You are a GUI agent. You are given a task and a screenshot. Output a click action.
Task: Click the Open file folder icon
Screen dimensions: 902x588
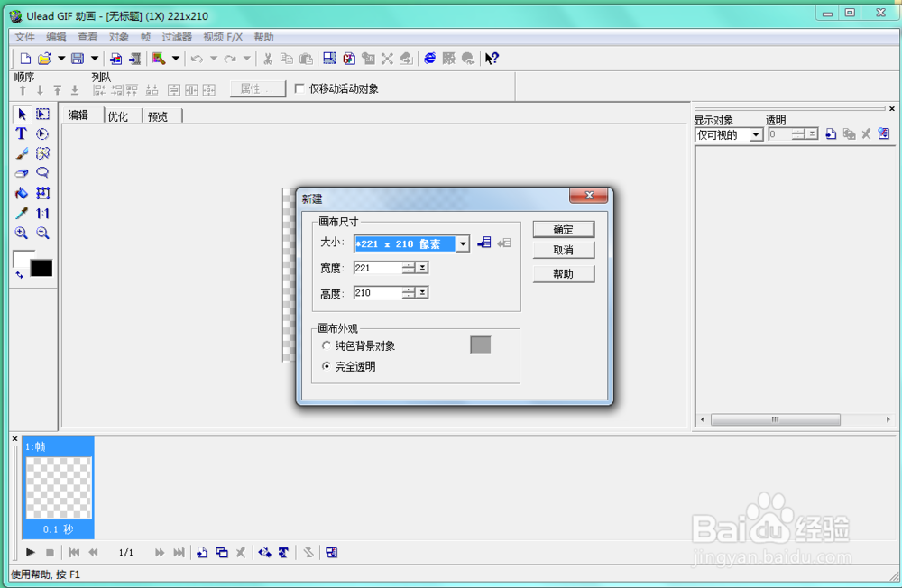point(44,59)
